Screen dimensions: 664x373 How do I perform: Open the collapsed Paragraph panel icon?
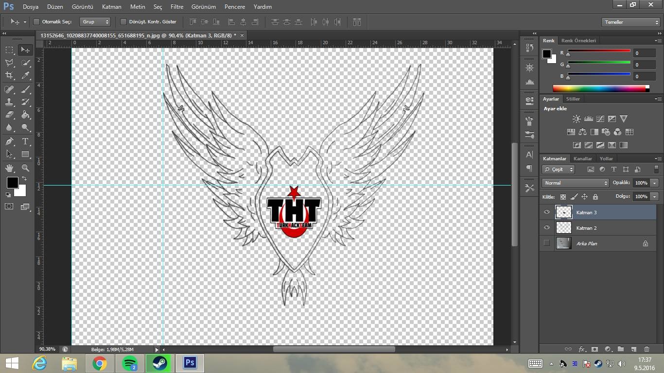click(x=529, y=169)
